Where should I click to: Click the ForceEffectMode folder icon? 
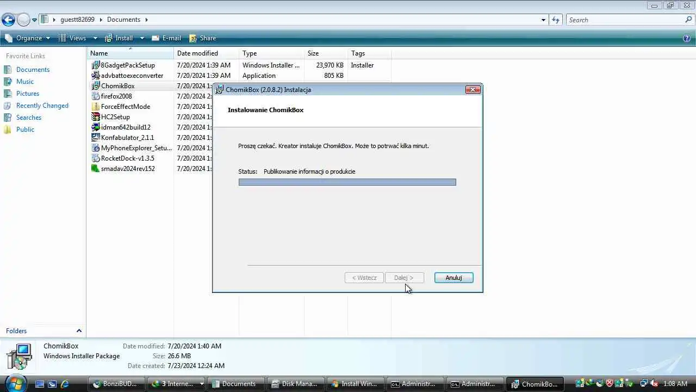[96, 107]
